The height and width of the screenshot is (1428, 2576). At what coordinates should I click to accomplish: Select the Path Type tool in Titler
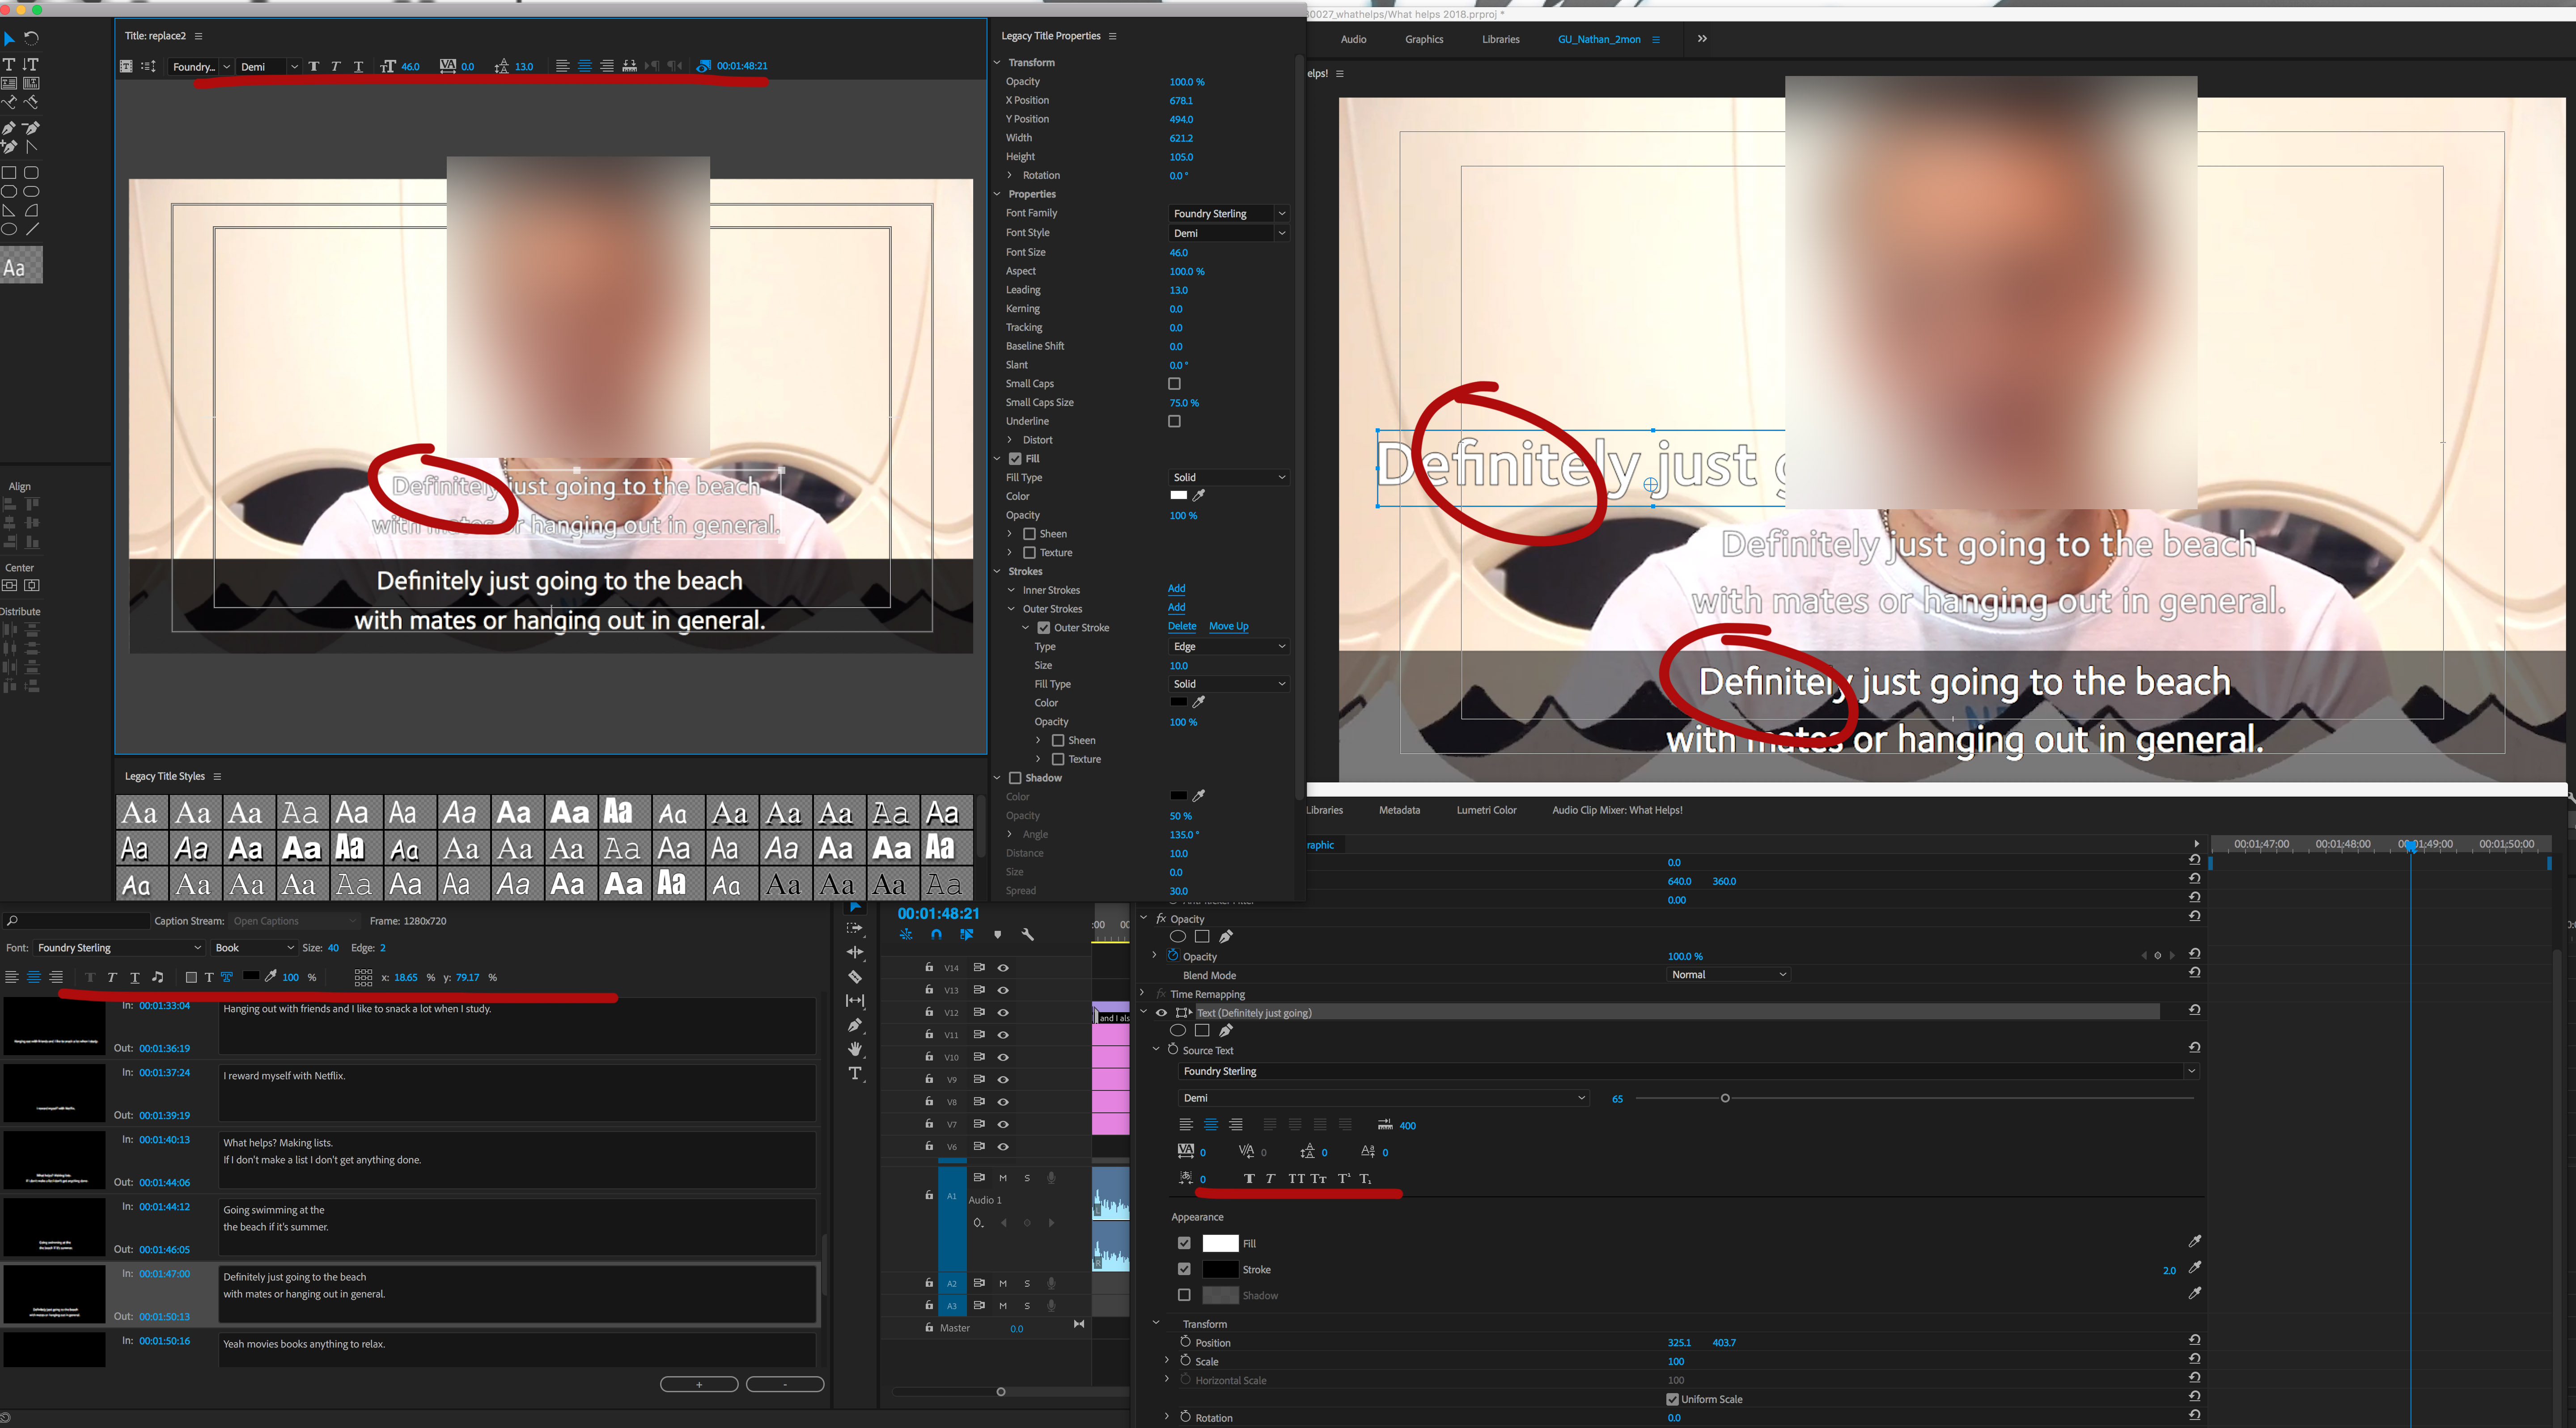point(9,102)
